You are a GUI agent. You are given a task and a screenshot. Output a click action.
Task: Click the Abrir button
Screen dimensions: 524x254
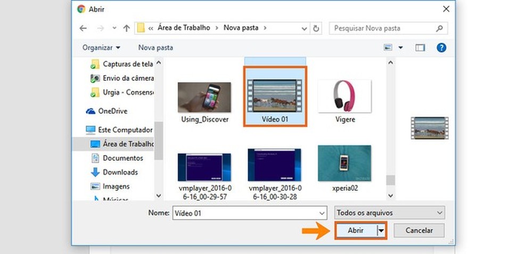pyautogui.click(x=356, y=230)
